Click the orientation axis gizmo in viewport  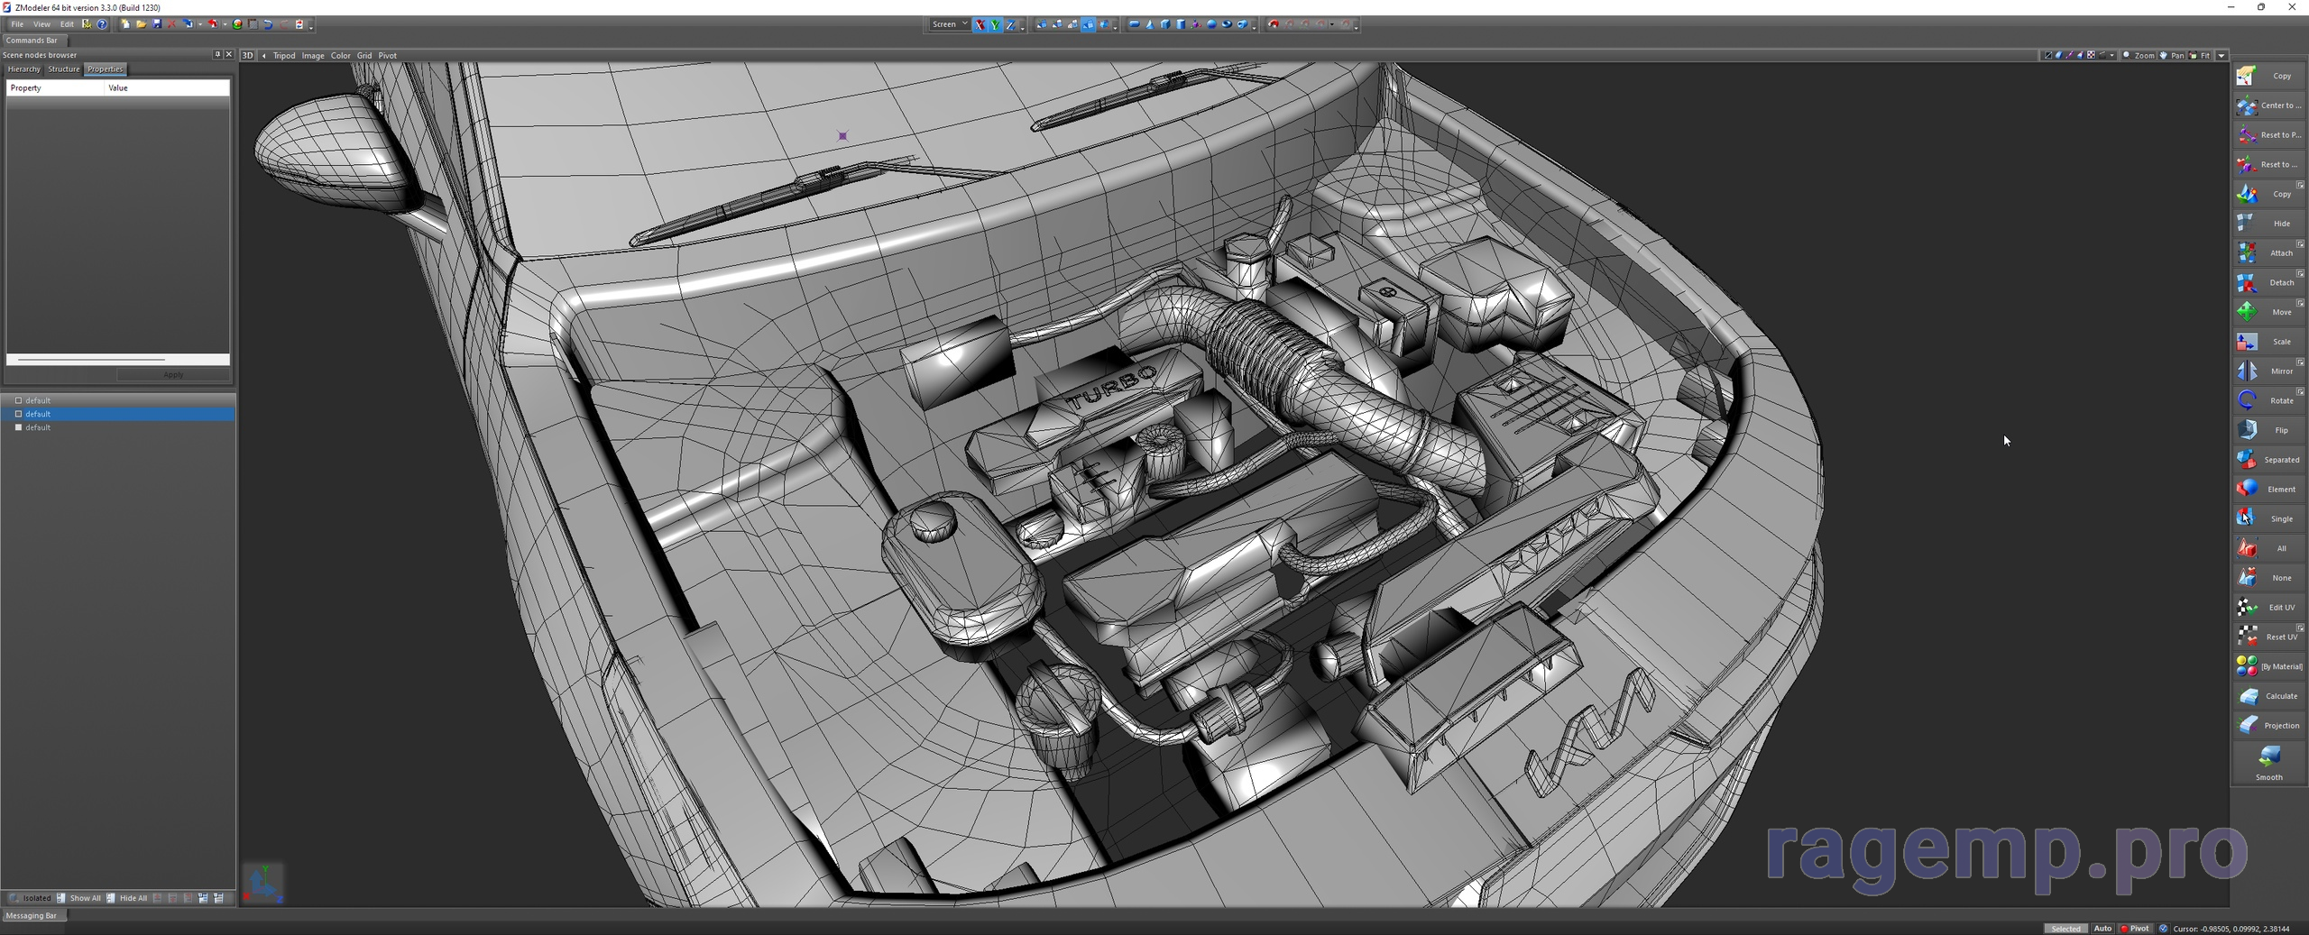(263, 883)
